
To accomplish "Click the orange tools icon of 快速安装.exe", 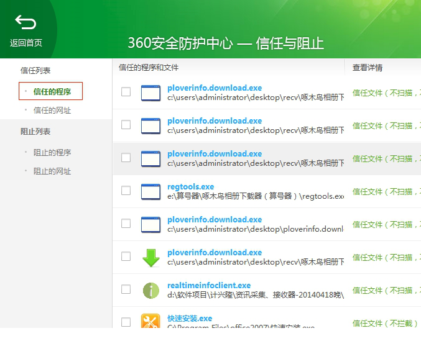I will (x=150, y=321).
